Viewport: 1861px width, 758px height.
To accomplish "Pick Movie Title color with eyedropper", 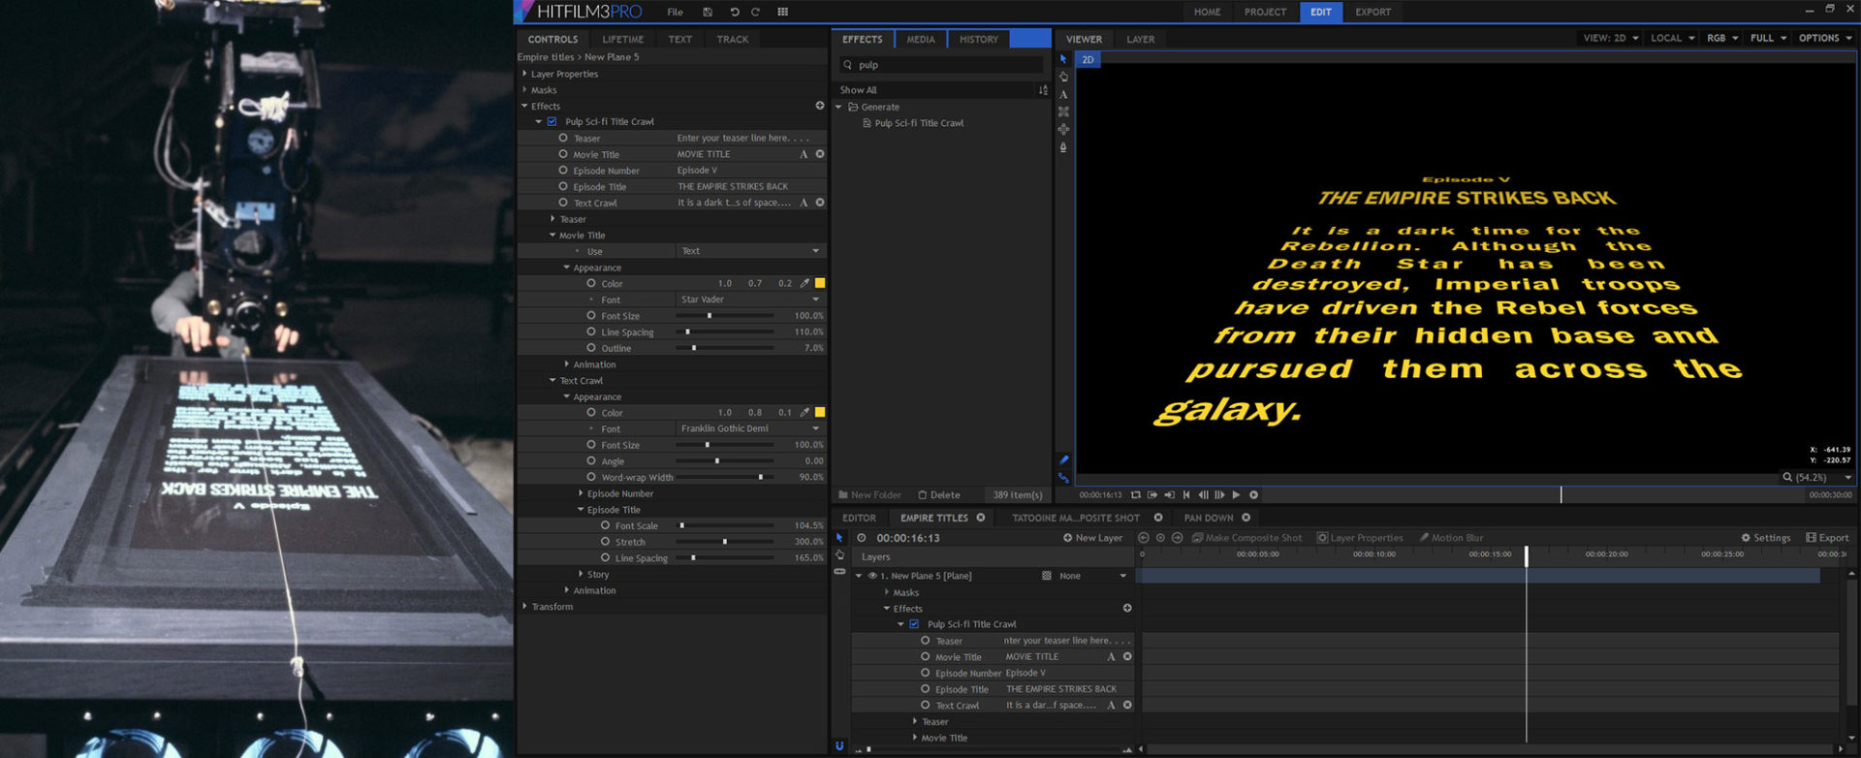I will pos(804,283).
